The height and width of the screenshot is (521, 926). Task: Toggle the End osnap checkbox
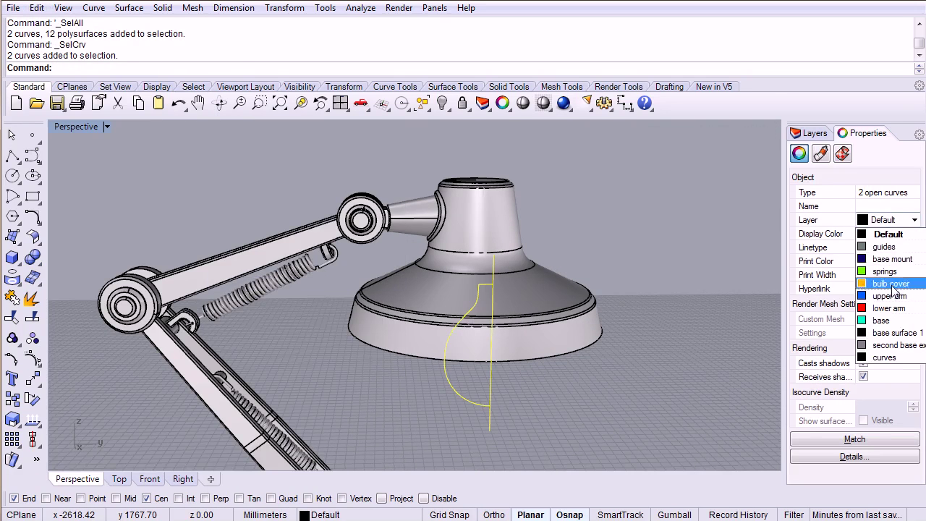pyautogui.click(x=14, y=499)
